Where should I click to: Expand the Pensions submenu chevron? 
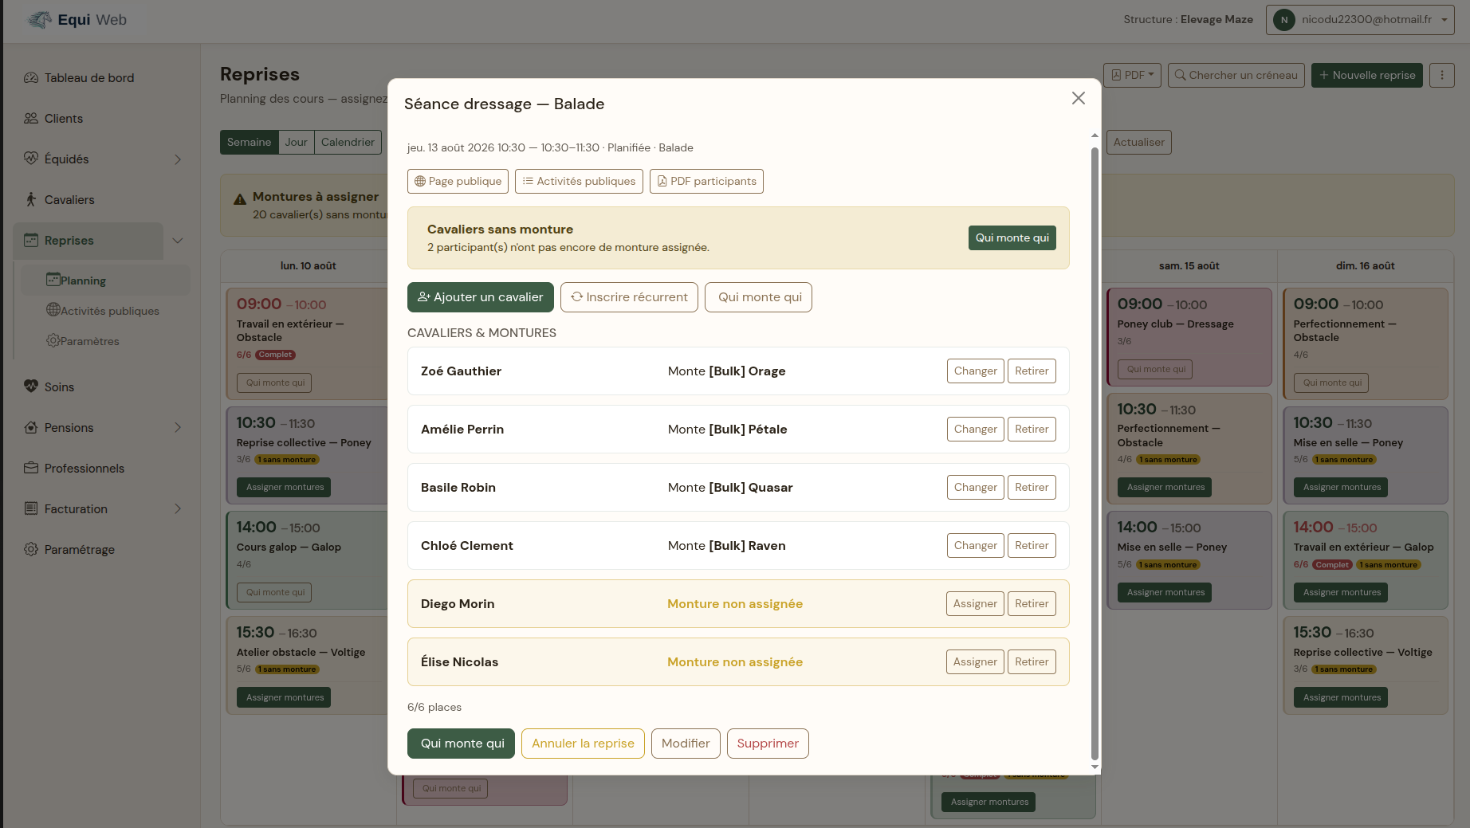178,428
